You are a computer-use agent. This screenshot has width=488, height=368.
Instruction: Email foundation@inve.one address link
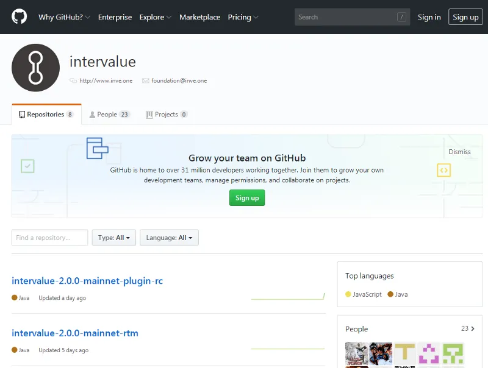click(179, 81)
